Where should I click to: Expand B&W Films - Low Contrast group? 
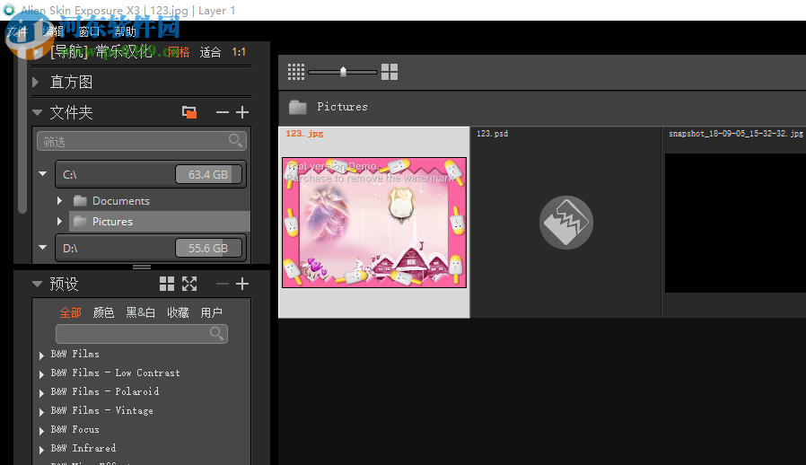tap(41, 374)
